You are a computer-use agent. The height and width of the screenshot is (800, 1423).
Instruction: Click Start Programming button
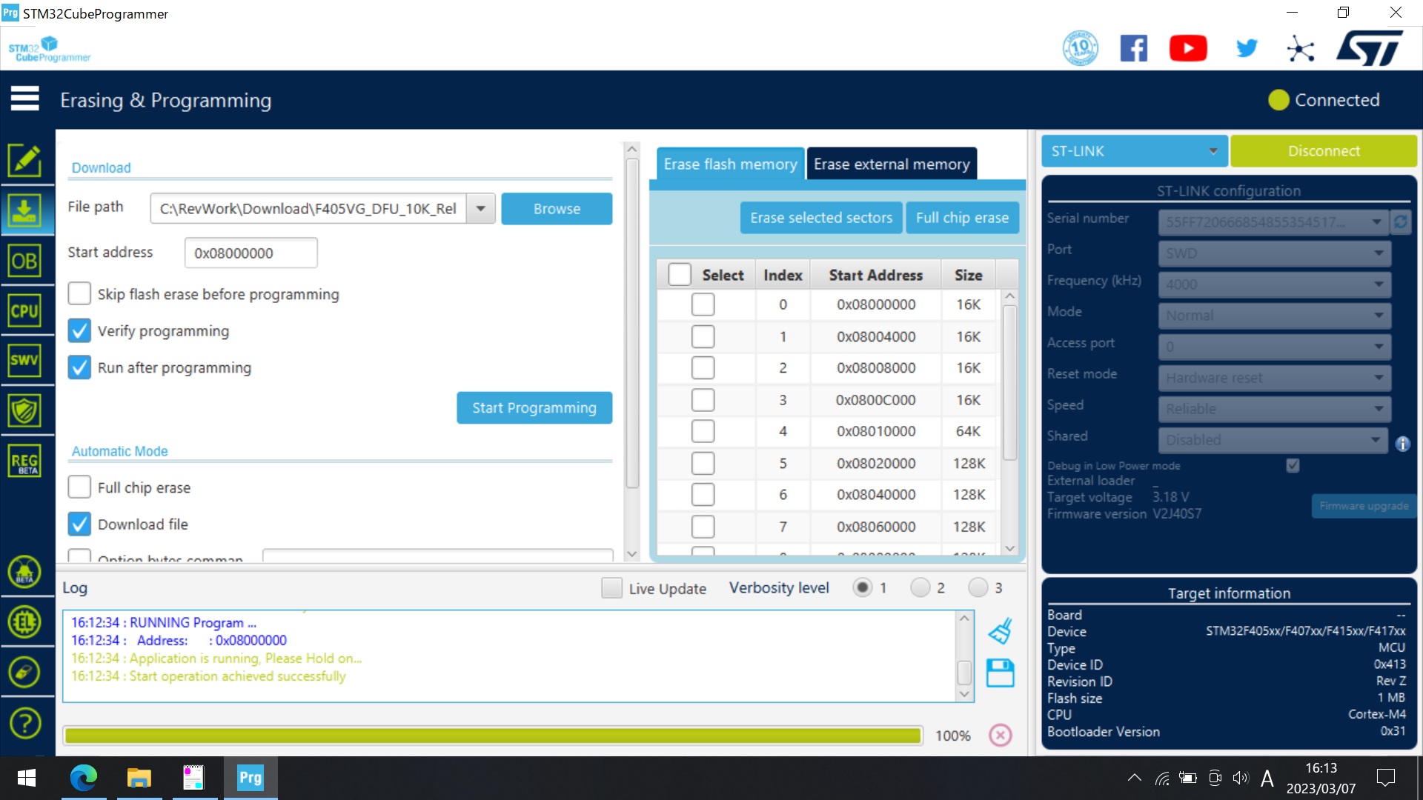pyautogui.click(x=534, y=407)
